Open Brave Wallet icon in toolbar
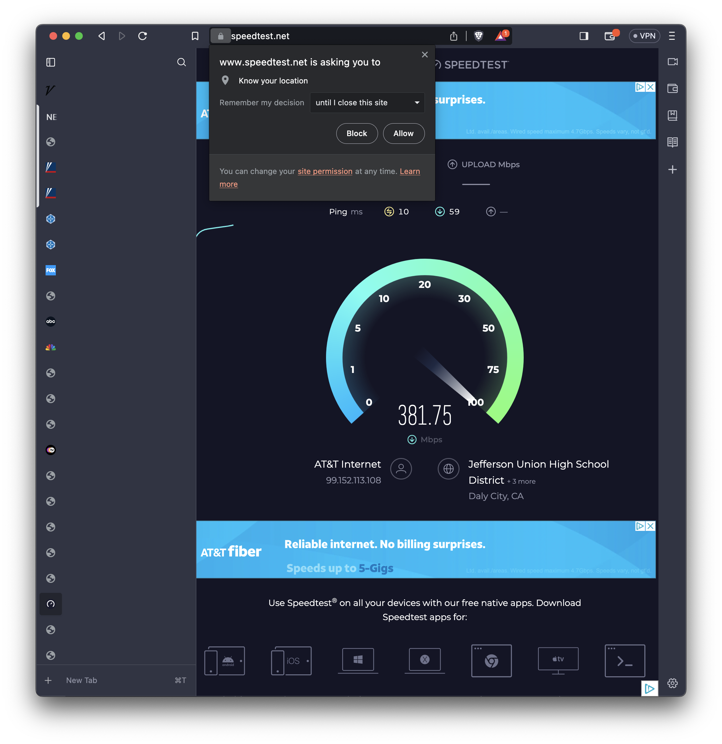The height and width of the screenshot is (744, 722). (610, 36)
